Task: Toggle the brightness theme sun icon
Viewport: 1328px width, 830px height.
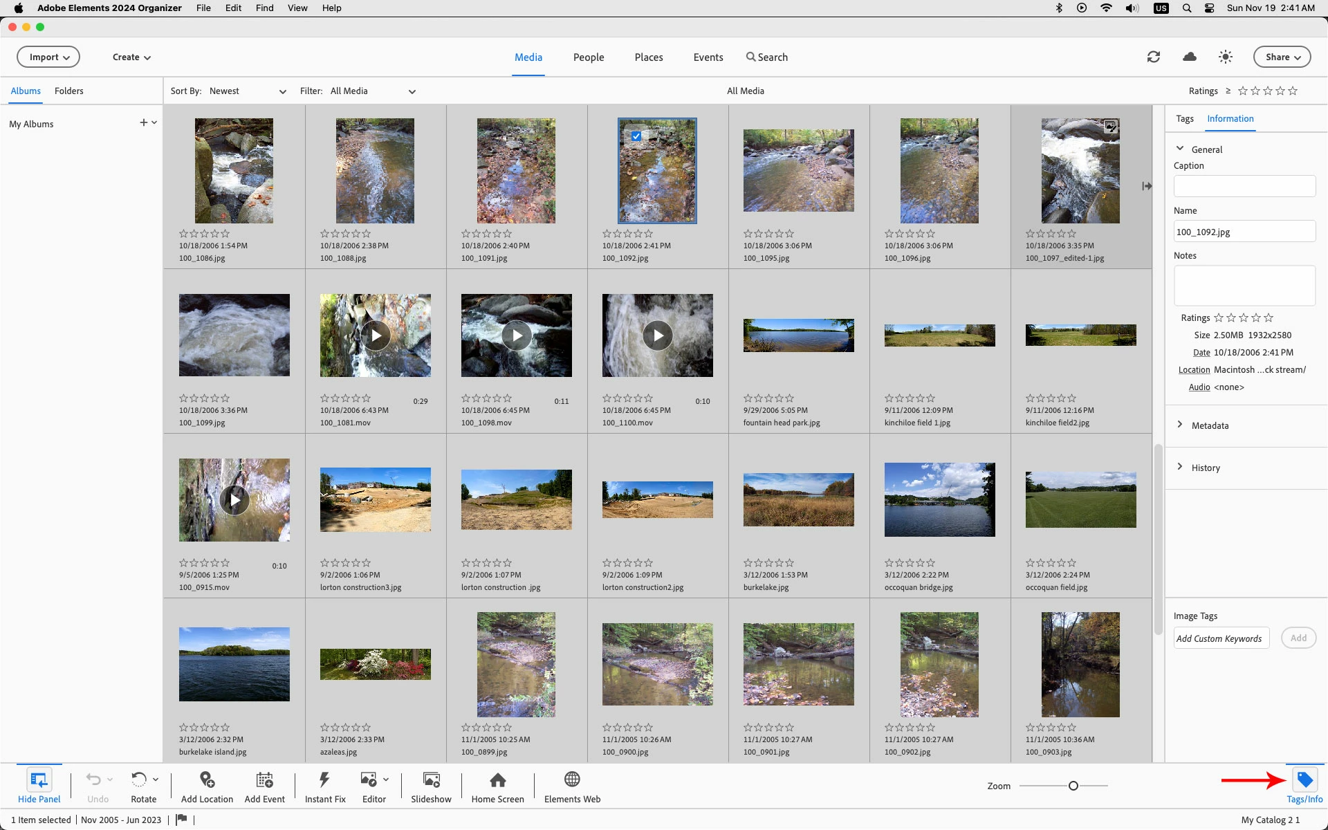Action: (x=1225, y=57)
